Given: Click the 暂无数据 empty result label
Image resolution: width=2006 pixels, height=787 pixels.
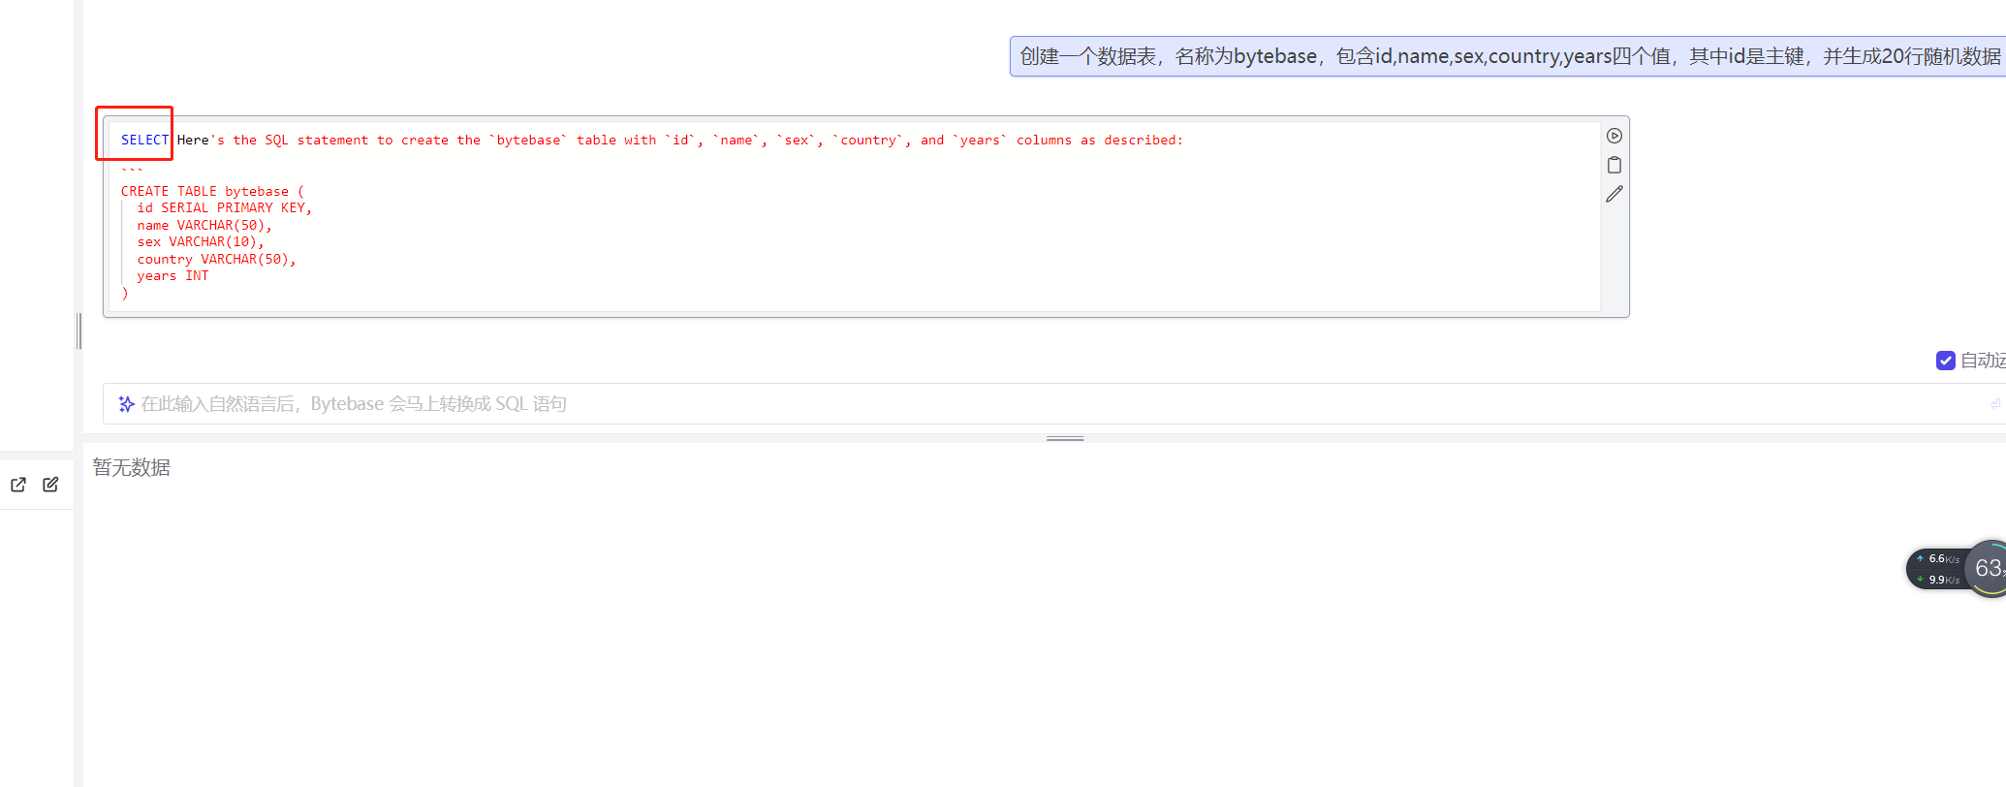Looking at the screenshot, I should [x=132, y=467].
